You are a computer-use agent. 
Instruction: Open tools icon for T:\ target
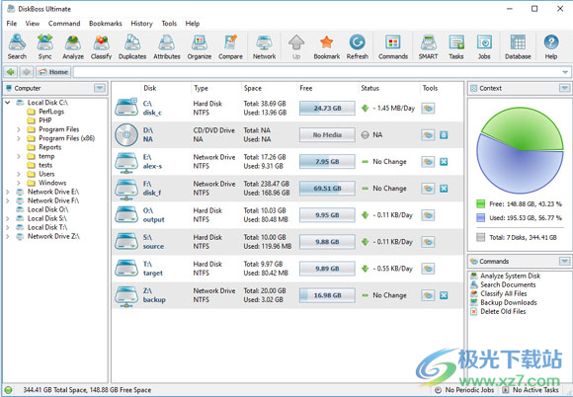click(428, 269)
